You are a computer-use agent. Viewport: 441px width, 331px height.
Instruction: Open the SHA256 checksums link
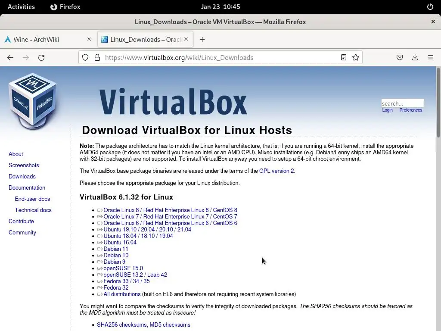[121, 325]
